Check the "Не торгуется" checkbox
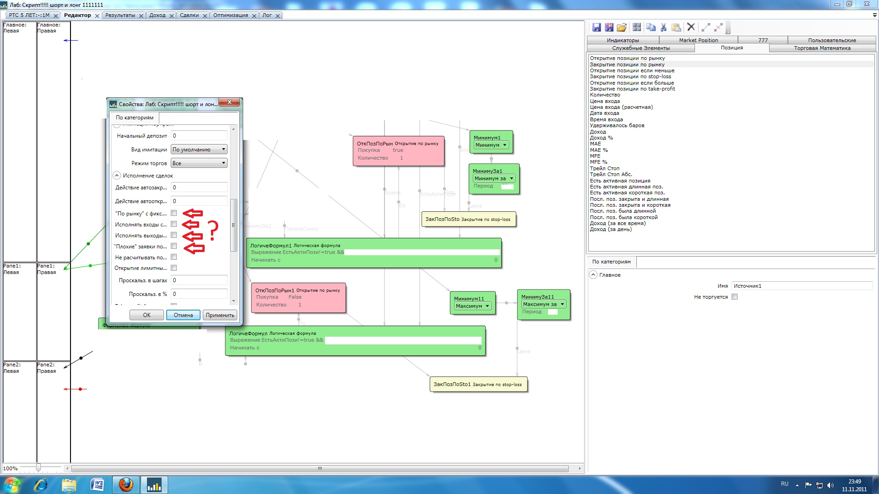This screenshot has width=879, height=494. (734, 297)
